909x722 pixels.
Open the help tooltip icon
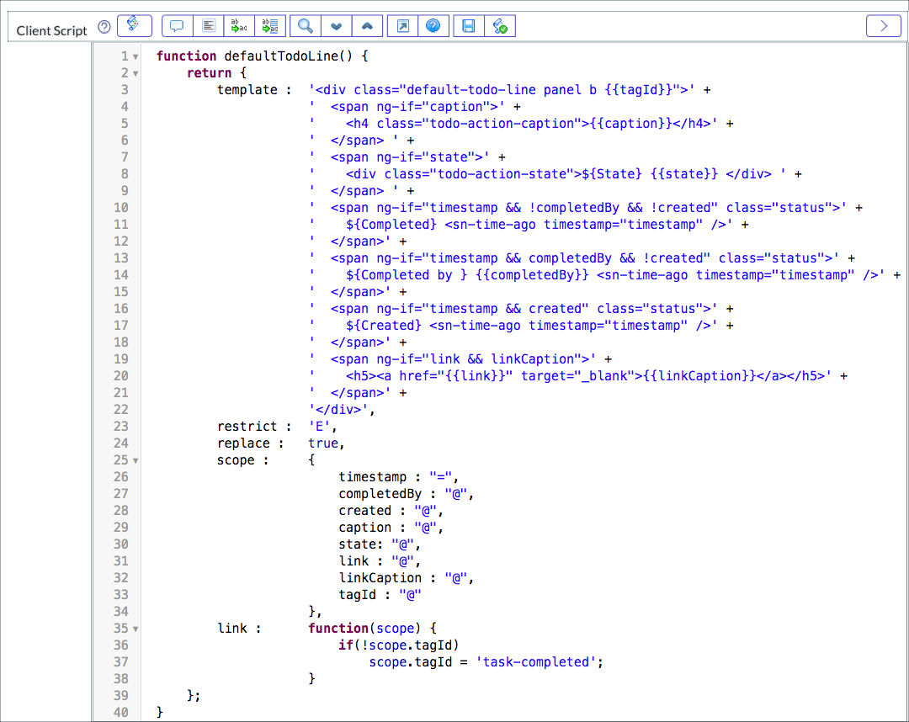pyautogui.click(x=104, y=26)
